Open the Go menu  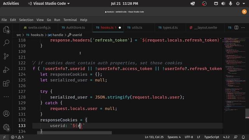click(49, 20)
